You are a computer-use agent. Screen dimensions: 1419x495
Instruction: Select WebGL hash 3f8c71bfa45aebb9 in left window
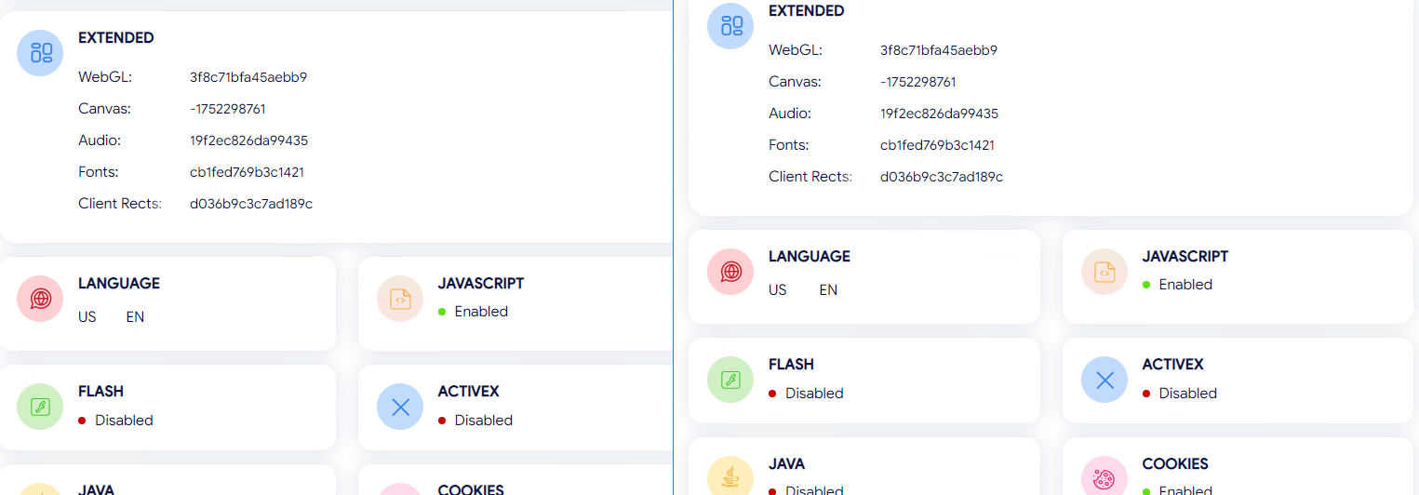(248, 77)
